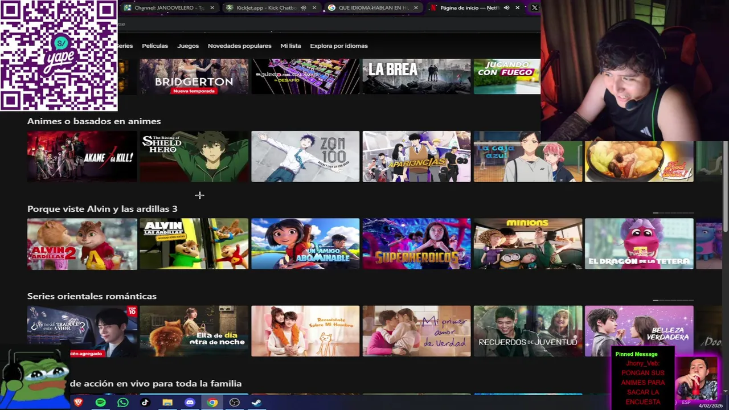The image size is (729, 410).
Task: Mute the Netflix tab audio icon
Action: 506,8
